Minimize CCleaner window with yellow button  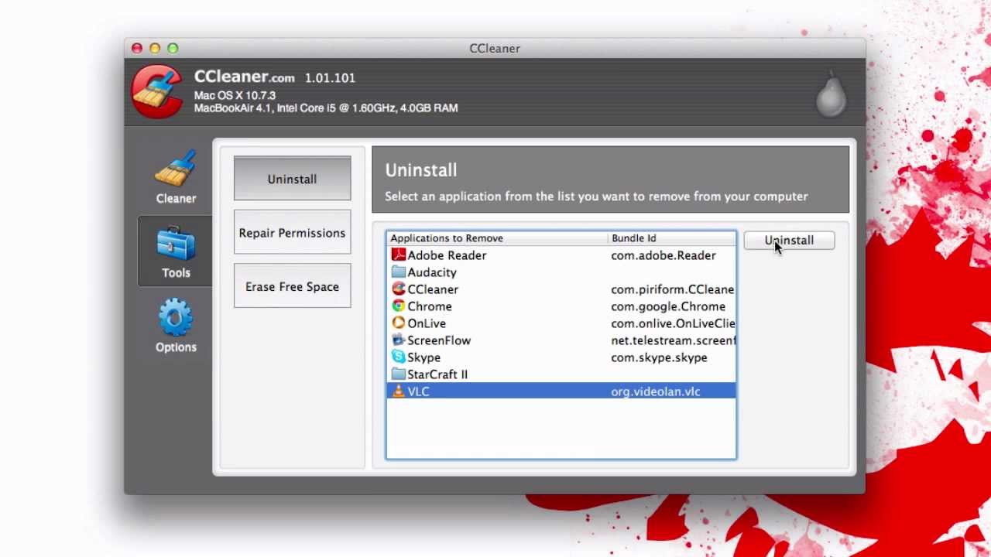[155, 48]
